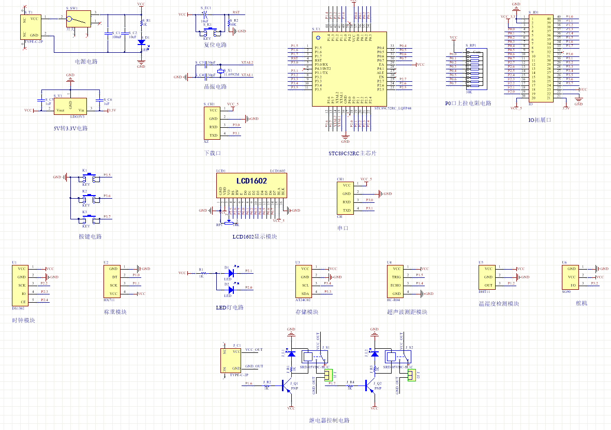Image resolution: width=611 pixels, height=430 pixels.
Task: Click the 复位电路 label
Action: pyautogui.click(x=216, y=45)
